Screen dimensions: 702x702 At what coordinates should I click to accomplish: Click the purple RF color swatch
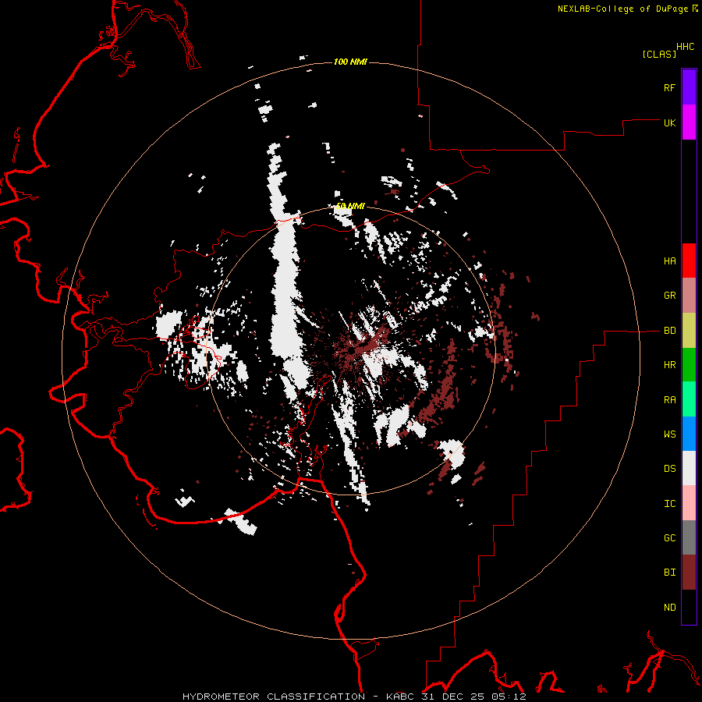click(689, 87)
